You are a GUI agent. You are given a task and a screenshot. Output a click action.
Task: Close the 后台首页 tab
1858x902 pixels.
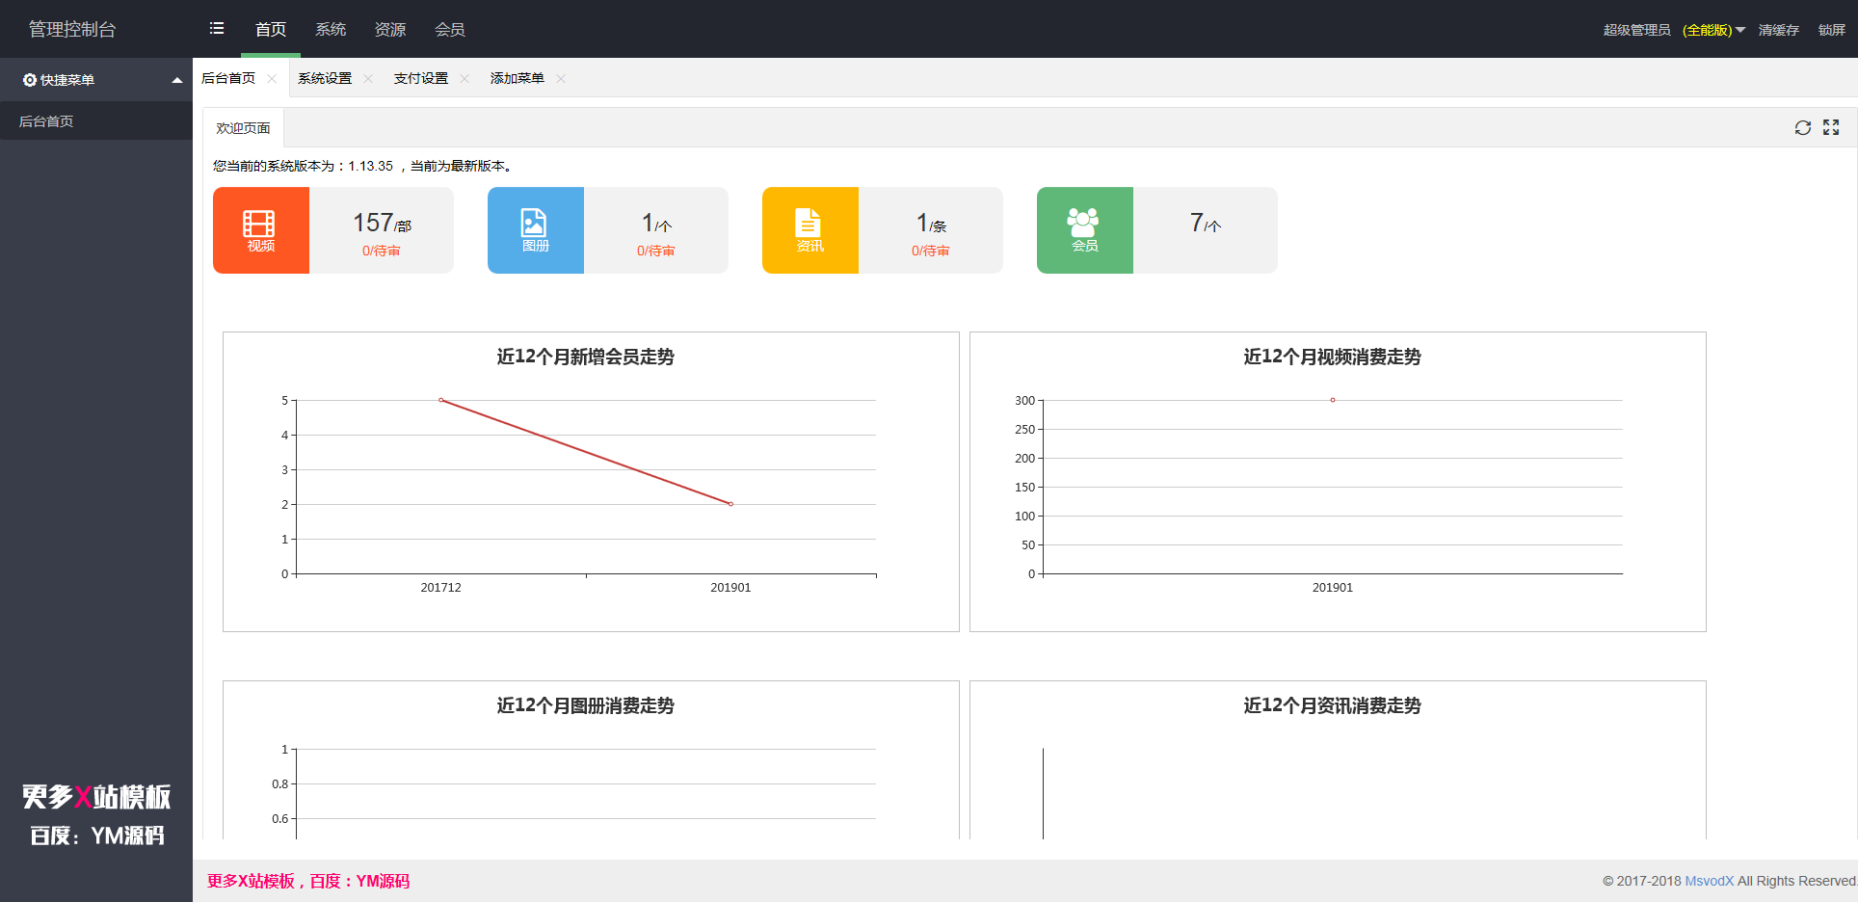click(x=272, y=79)
